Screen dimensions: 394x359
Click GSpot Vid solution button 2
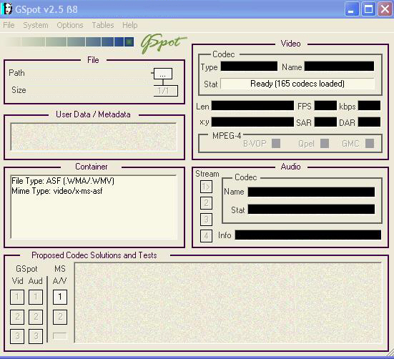[17, 317]
